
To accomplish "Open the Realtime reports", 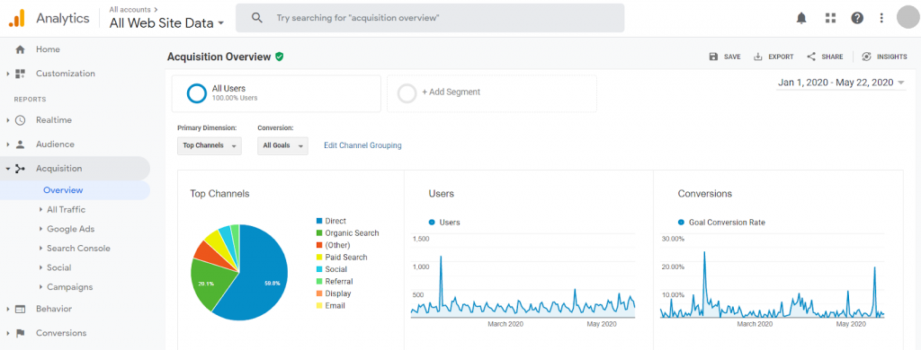I will click(x=54, y=120).
